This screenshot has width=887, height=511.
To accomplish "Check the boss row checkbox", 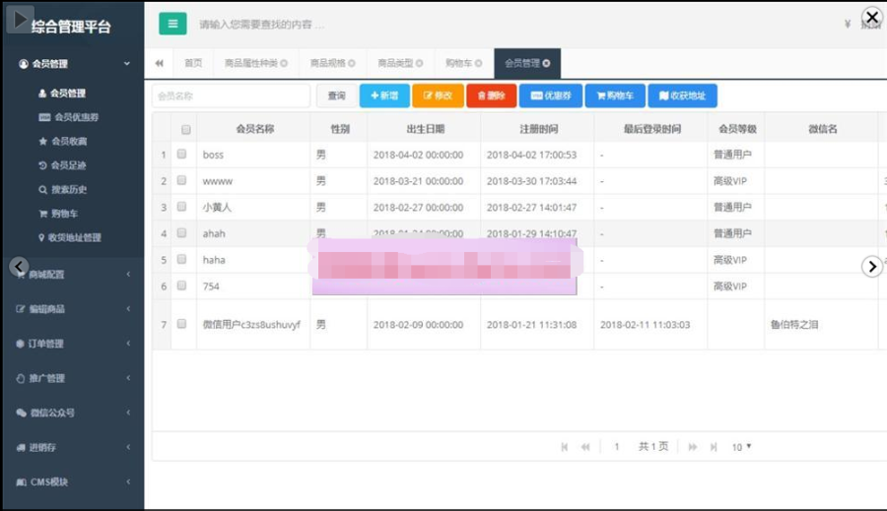I will [181, 154].
